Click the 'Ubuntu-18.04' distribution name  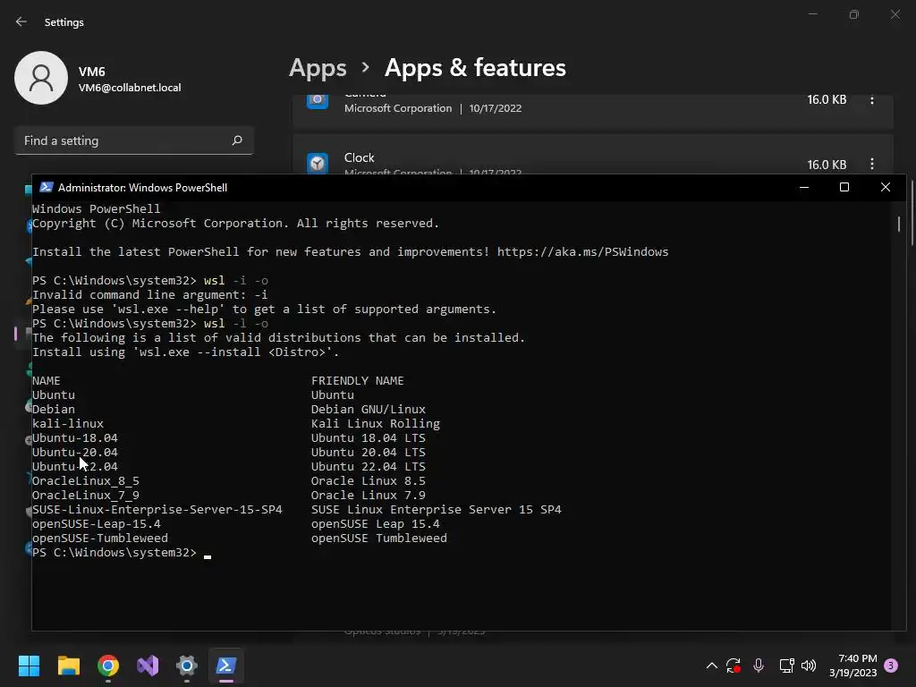click(x=75, y=438)
